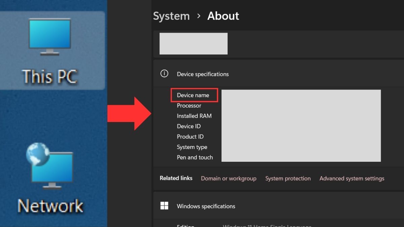404x227 pixels.
Task: Go back to System in the breadcrumb
Action: (171, 16)
